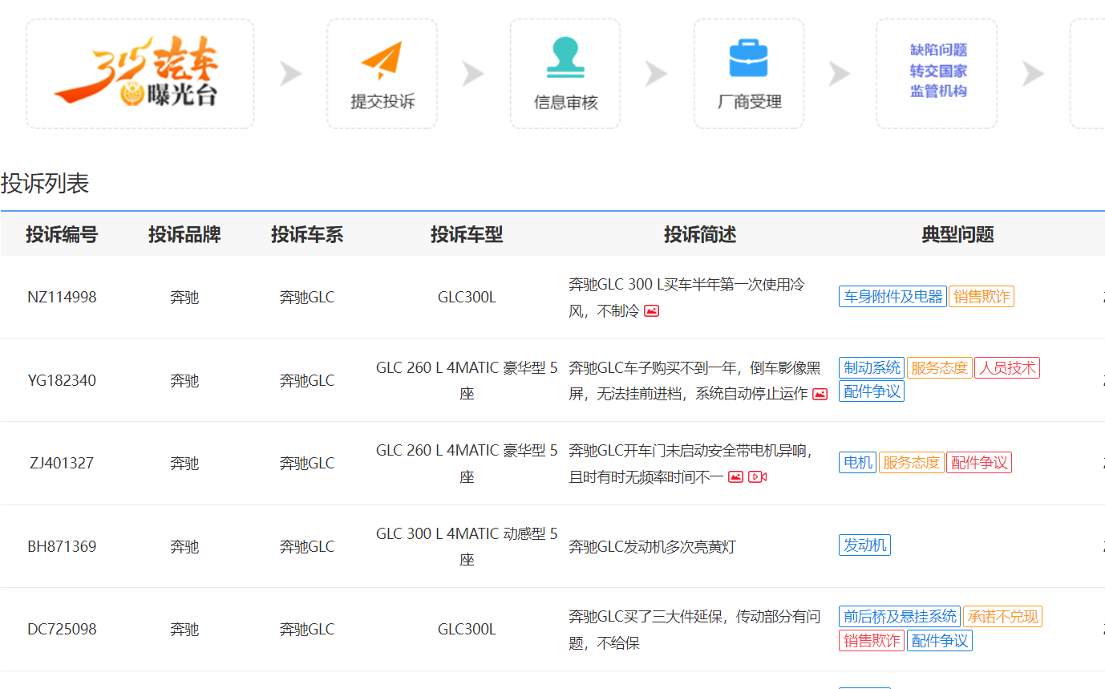Screen dimensions: 1105x689
Task: Open complaint number DC725098
Action: pyautogui.click(x=62, y=630)
